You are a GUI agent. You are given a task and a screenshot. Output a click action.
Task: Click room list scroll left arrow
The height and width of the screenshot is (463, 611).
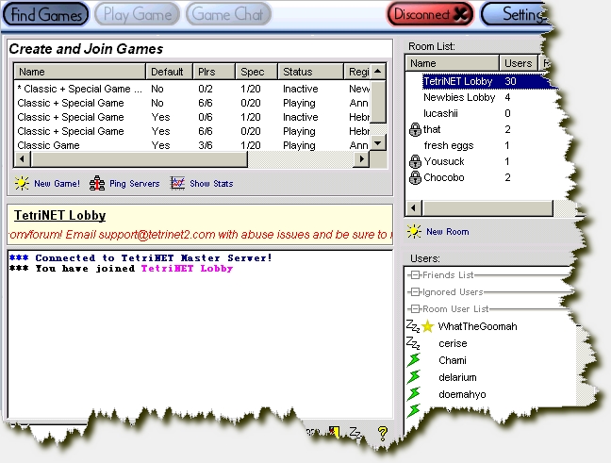(x=414, y=208)
